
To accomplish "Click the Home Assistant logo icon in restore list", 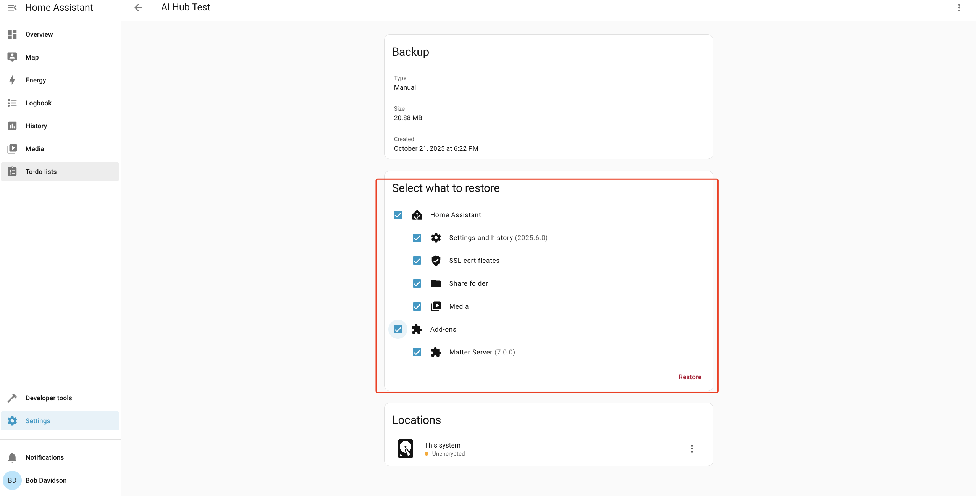I will coord(417,215).
